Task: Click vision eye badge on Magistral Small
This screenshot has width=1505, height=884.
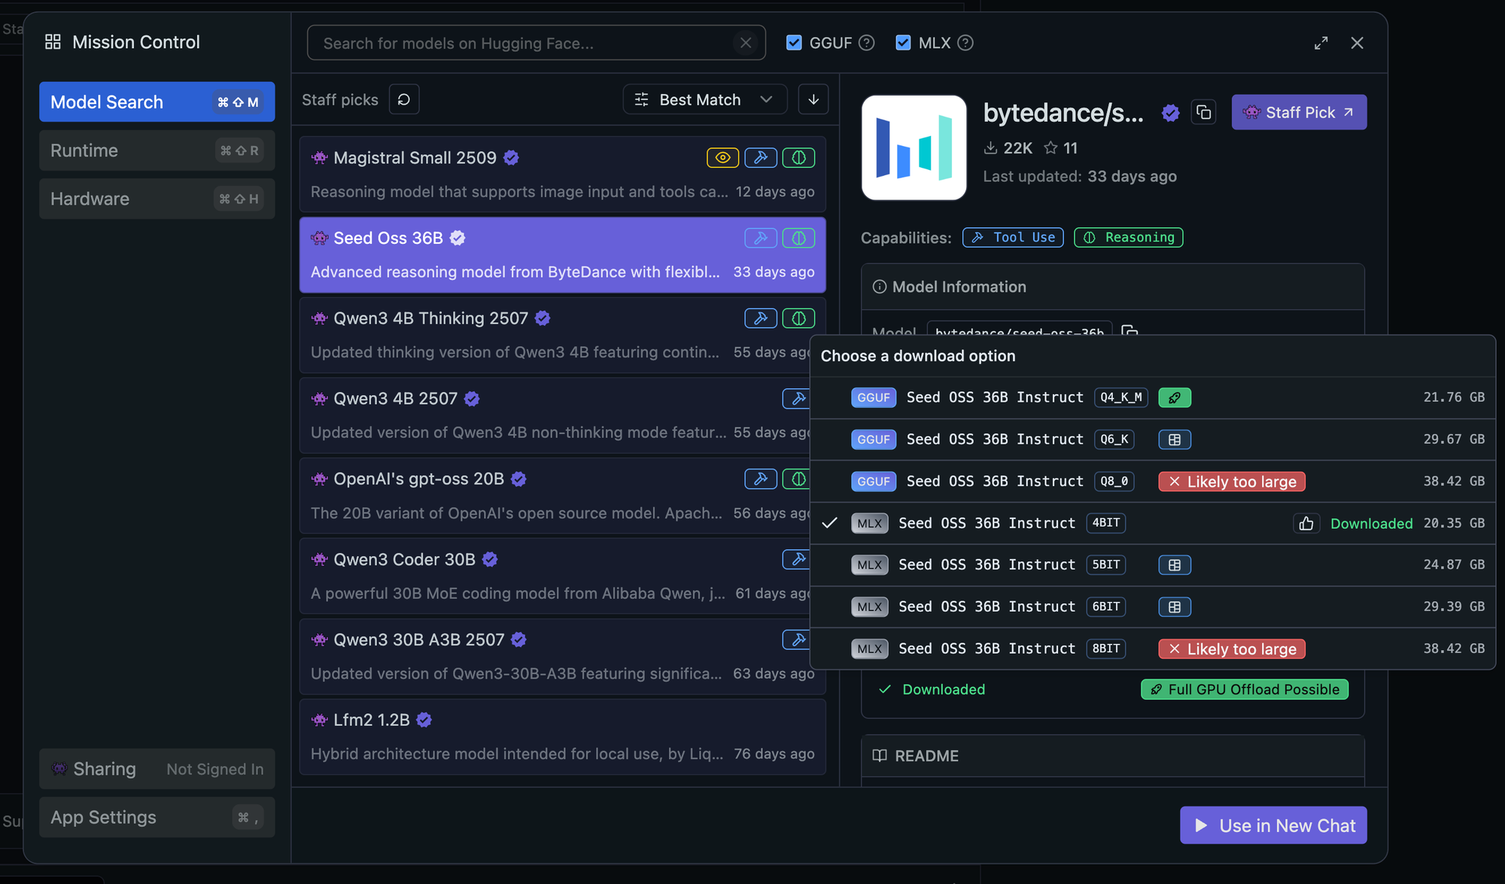Action: [722, 158]
